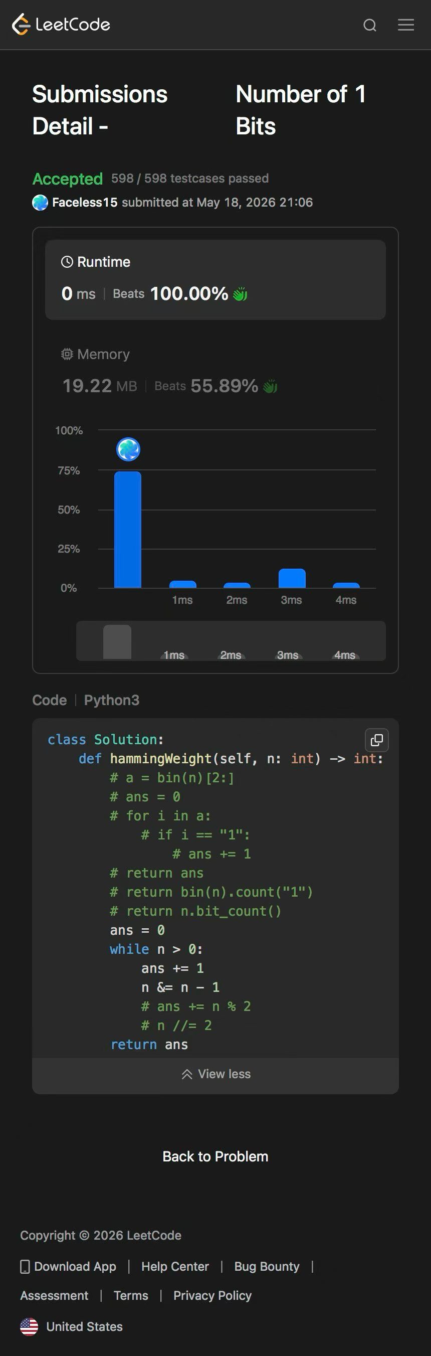Click the Submissions Detail heading
Viewport: 431px width, 1356px height.
tap(100, 110)
